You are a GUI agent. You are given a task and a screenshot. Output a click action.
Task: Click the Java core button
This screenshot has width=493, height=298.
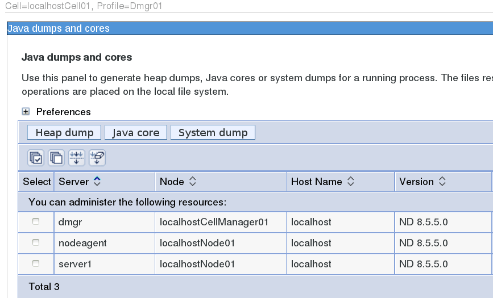click(x=136, y=132)
